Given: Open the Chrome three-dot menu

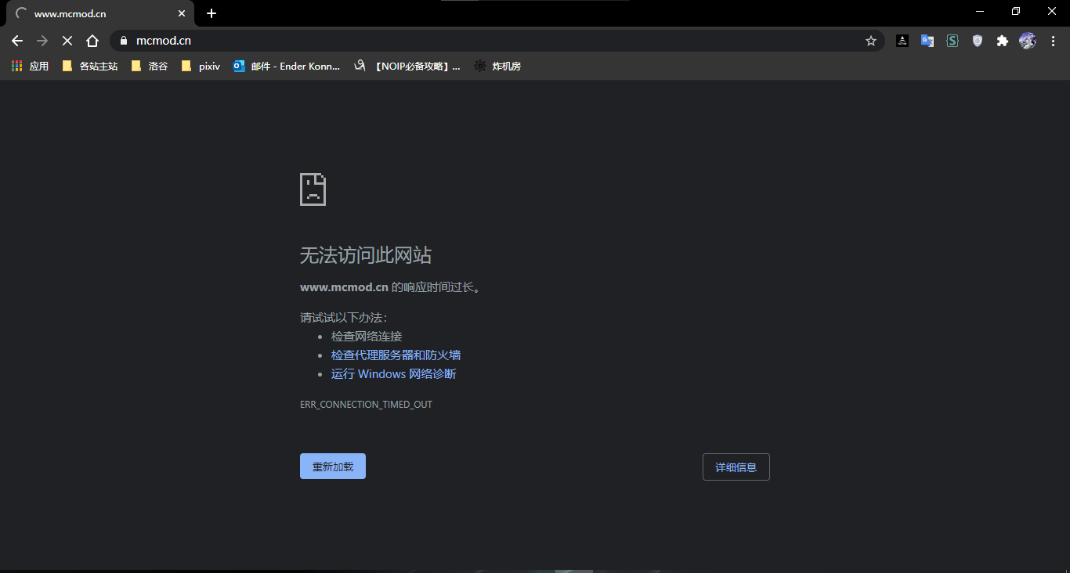Looking at the screenshot, I should (1053, 40).
